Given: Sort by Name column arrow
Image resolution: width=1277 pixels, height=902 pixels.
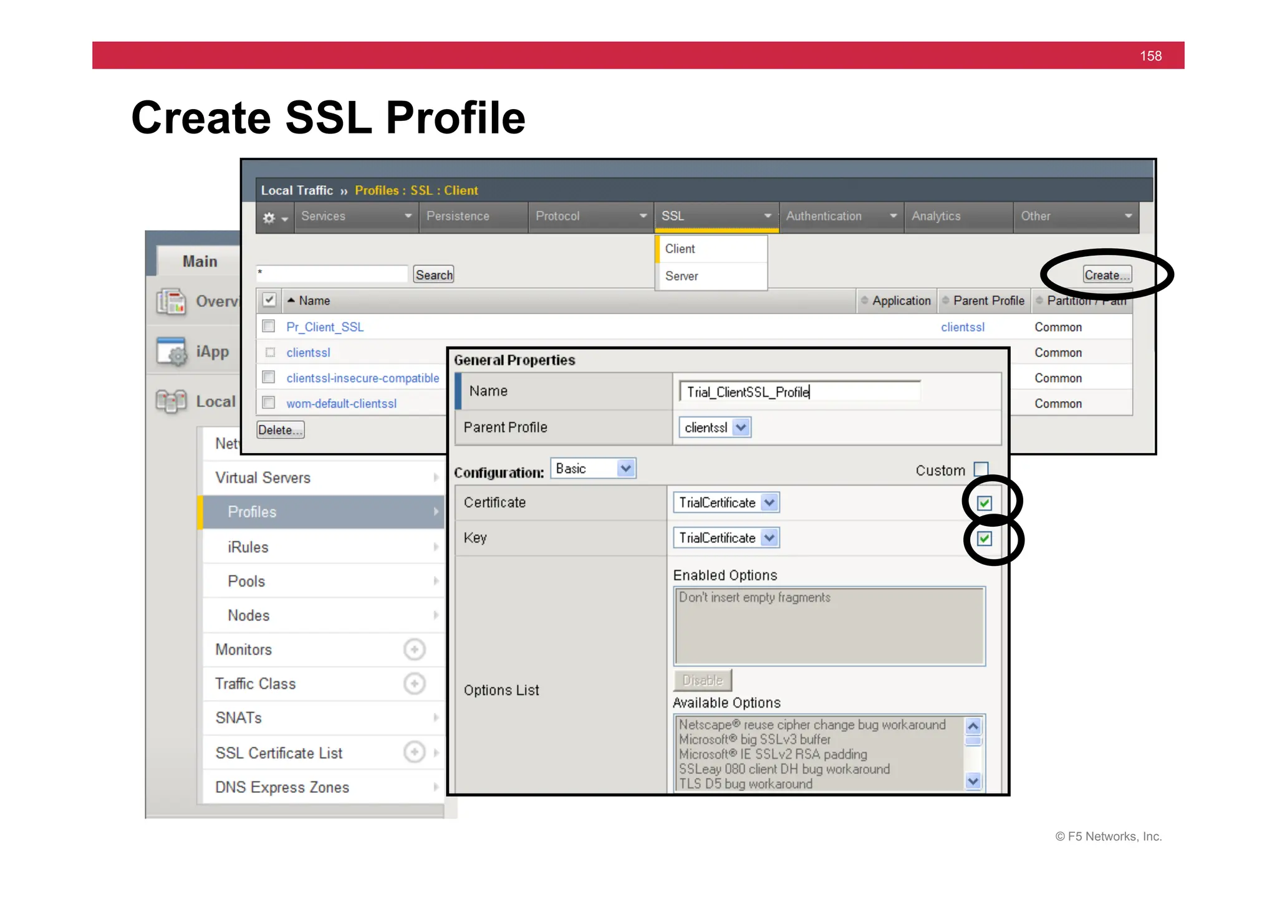Looking at the screenshot, I should [x=291, y=300].
